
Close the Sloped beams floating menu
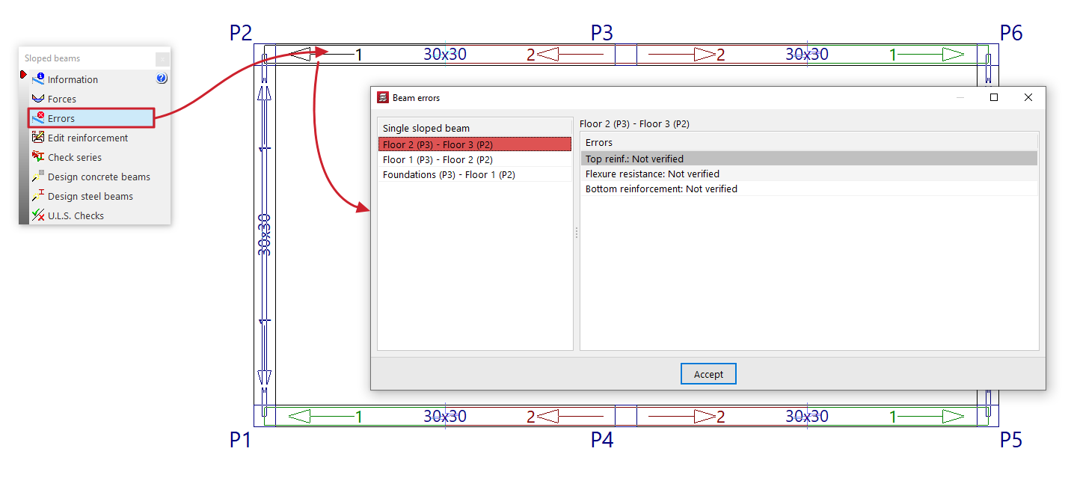(162, 59)
